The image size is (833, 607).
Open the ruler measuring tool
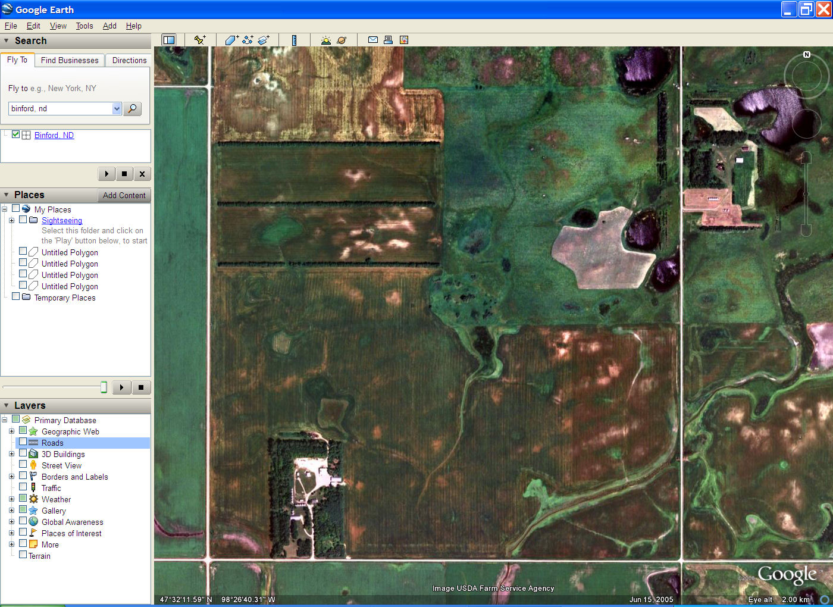[x=294, y=40]
